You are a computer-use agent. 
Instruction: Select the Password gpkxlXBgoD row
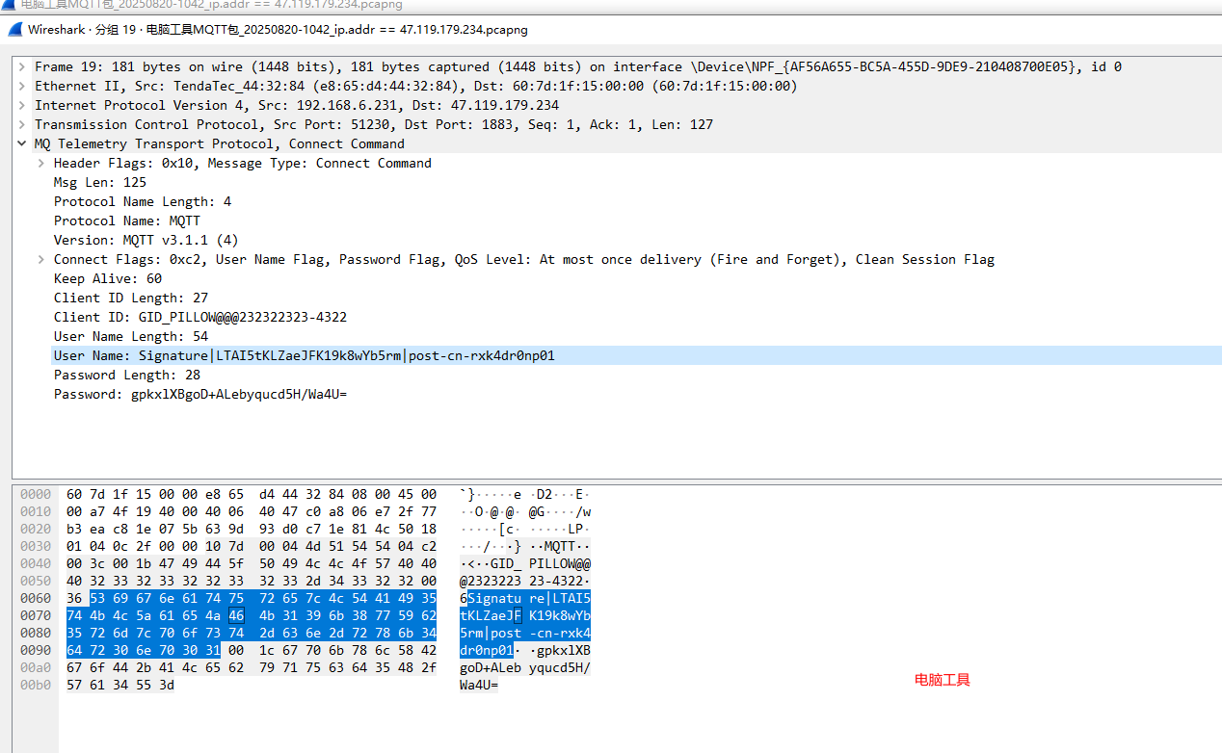click(x=200, y=395)
